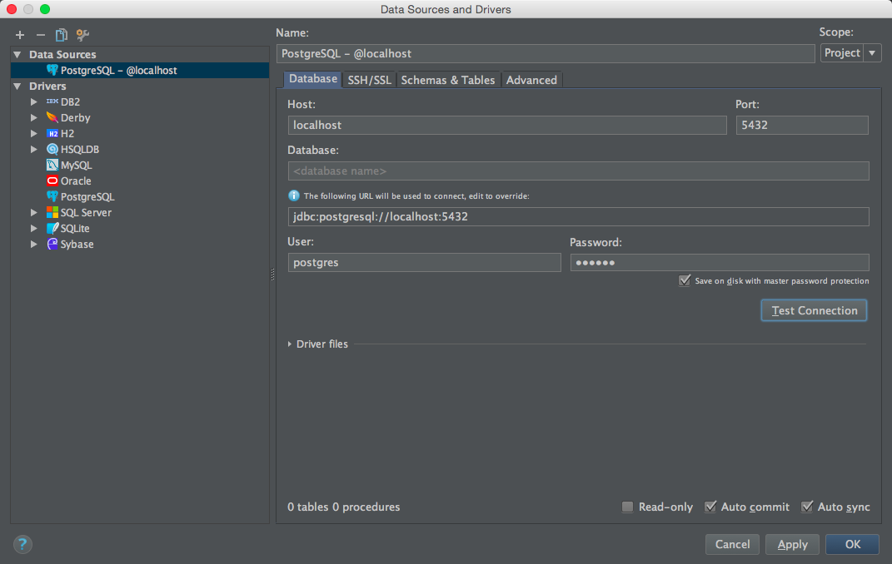Click the Cancel button
This screenshot has height=564, width=892.
tap(732, 544)
